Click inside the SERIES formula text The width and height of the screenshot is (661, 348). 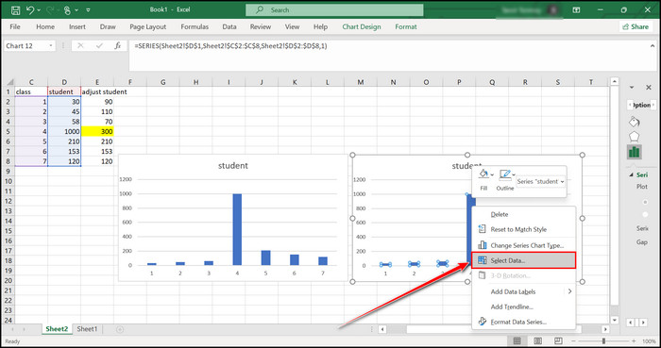230,46
